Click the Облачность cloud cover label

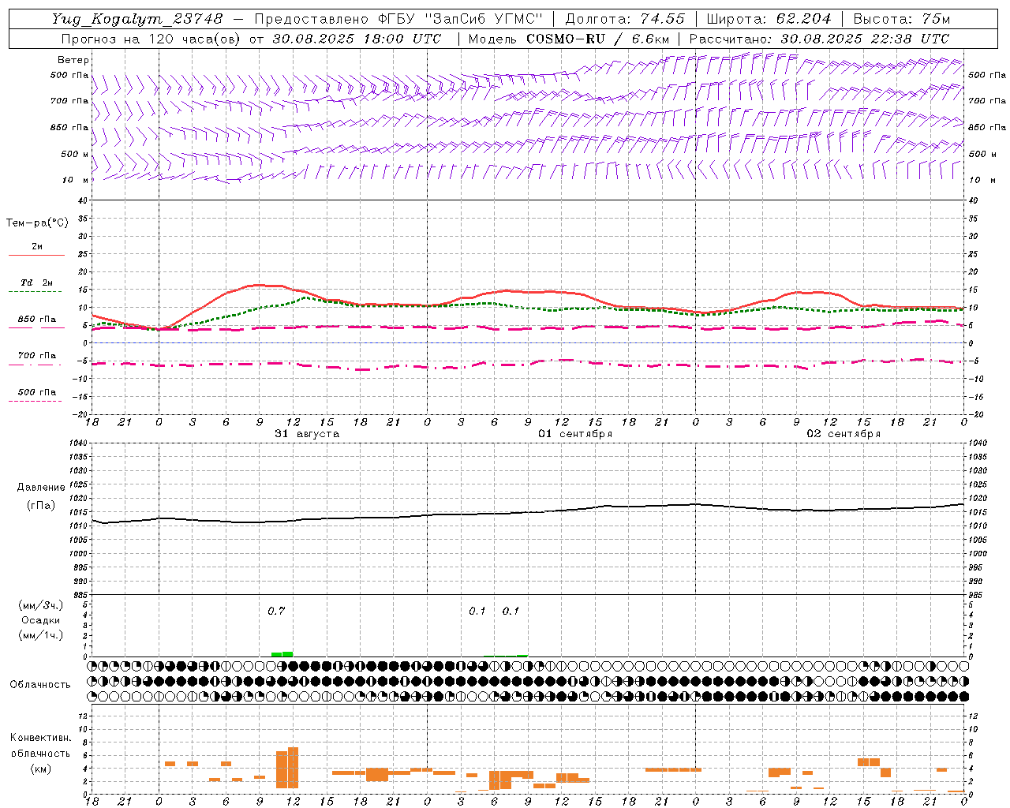tap(40, 684)
